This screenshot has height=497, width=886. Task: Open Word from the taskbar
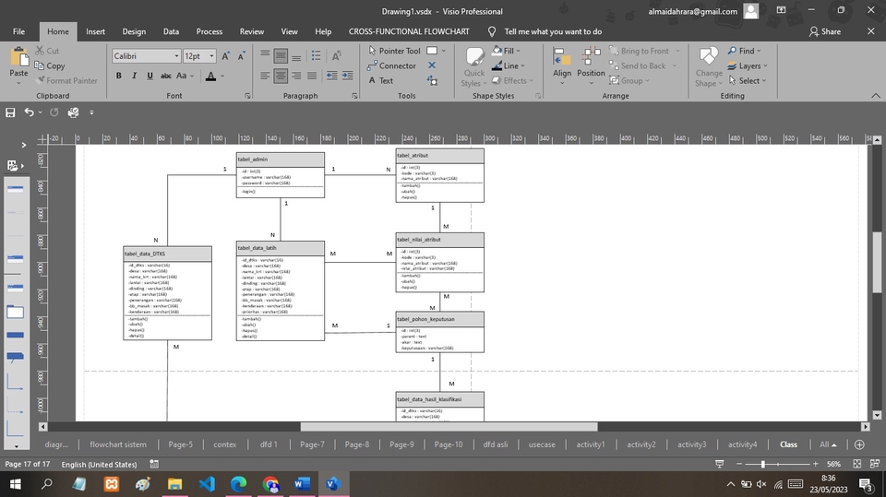click(303, 484)
